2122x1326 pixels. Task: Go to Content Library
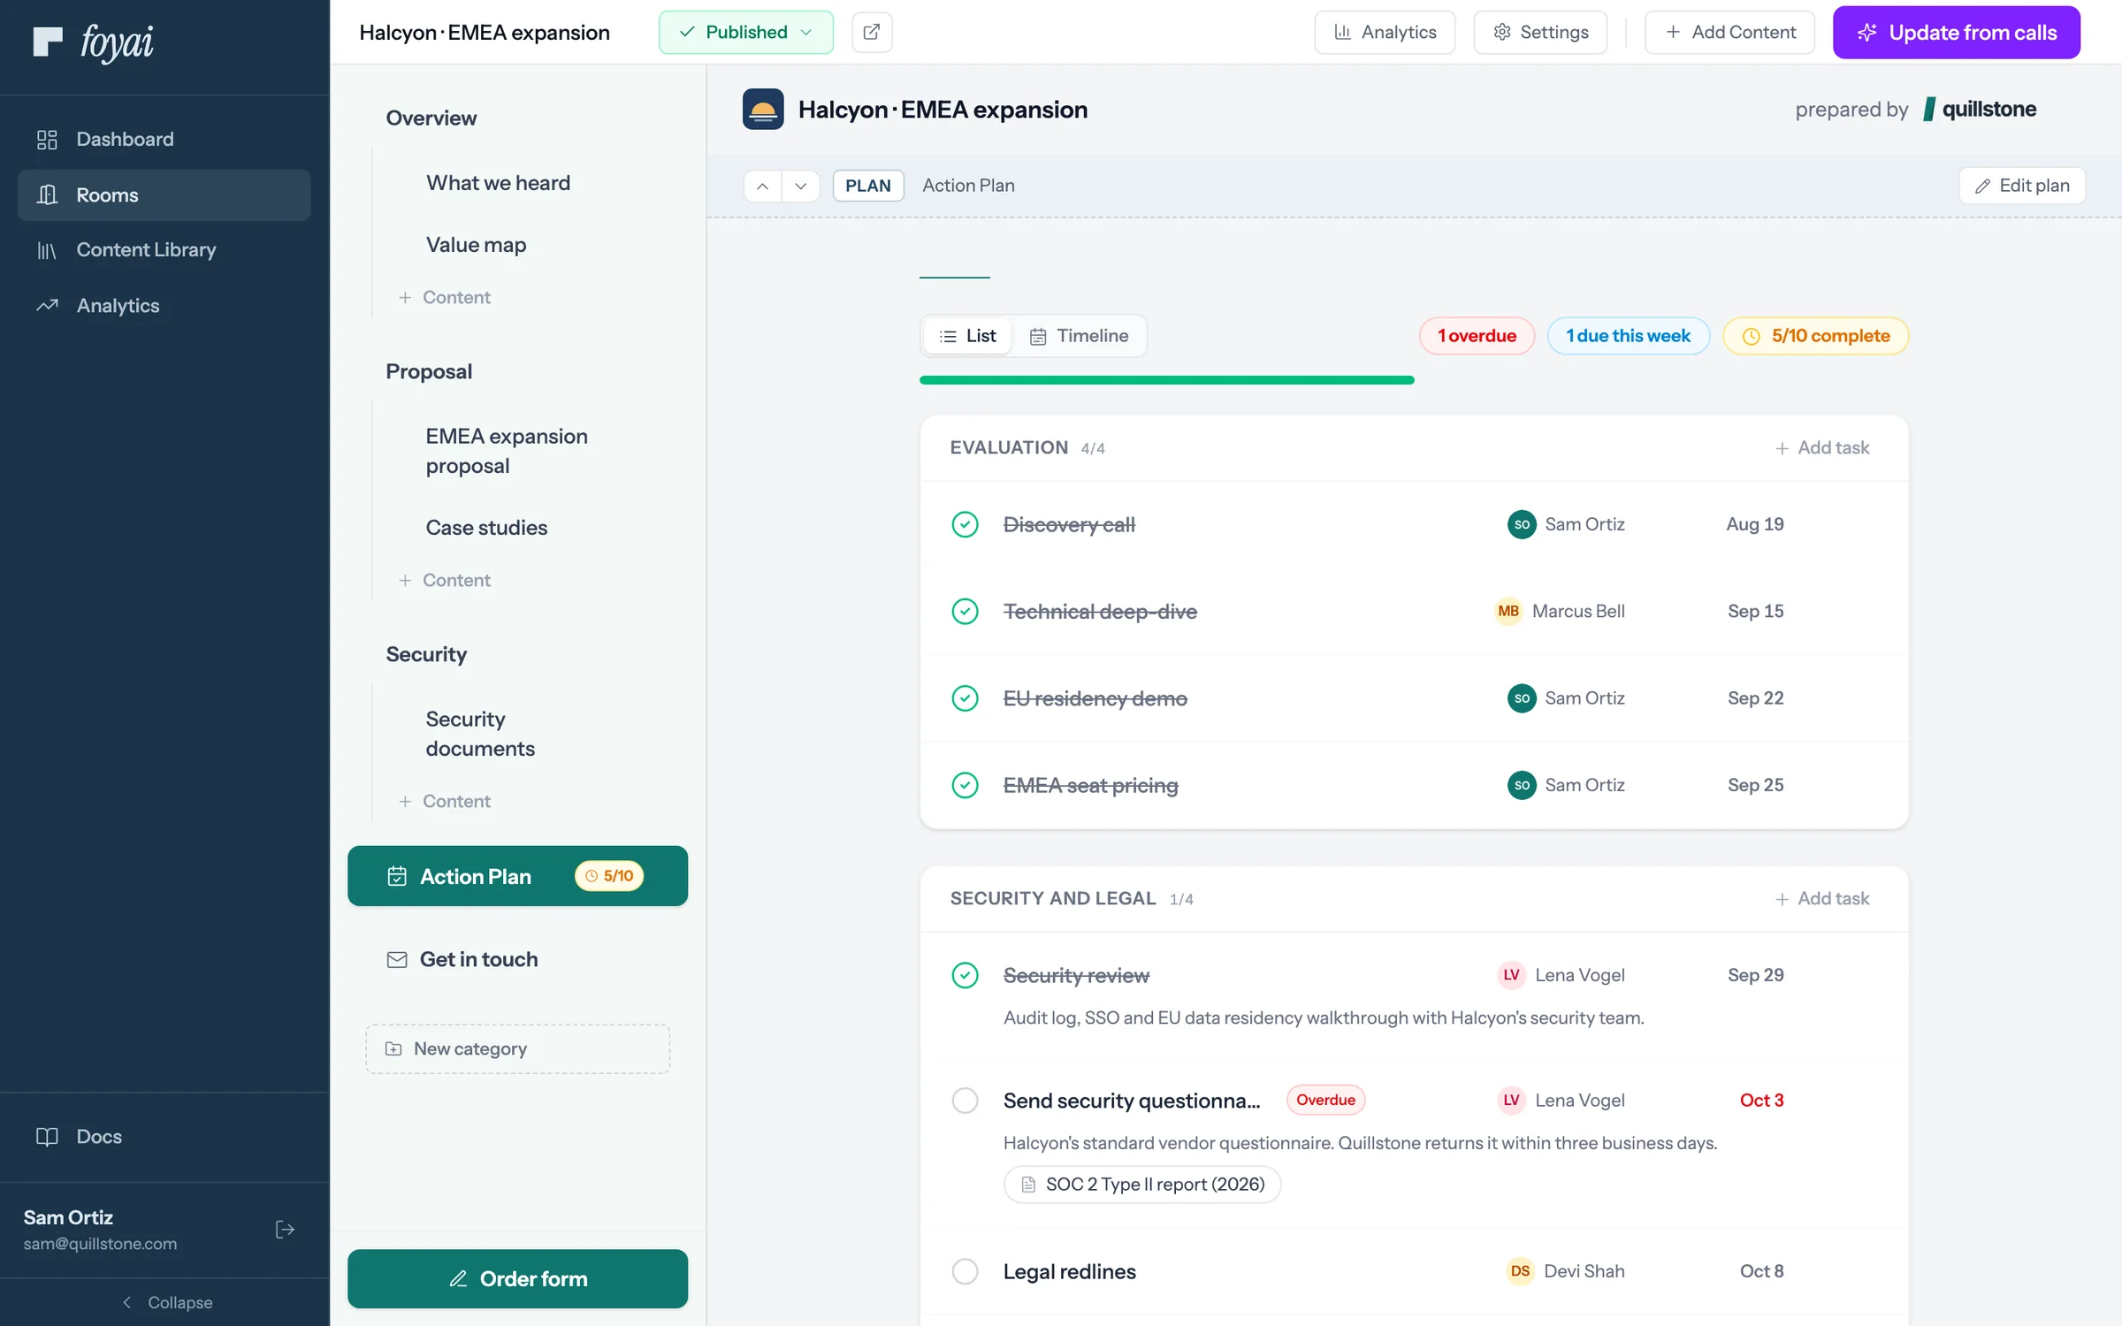pos(164,250)
